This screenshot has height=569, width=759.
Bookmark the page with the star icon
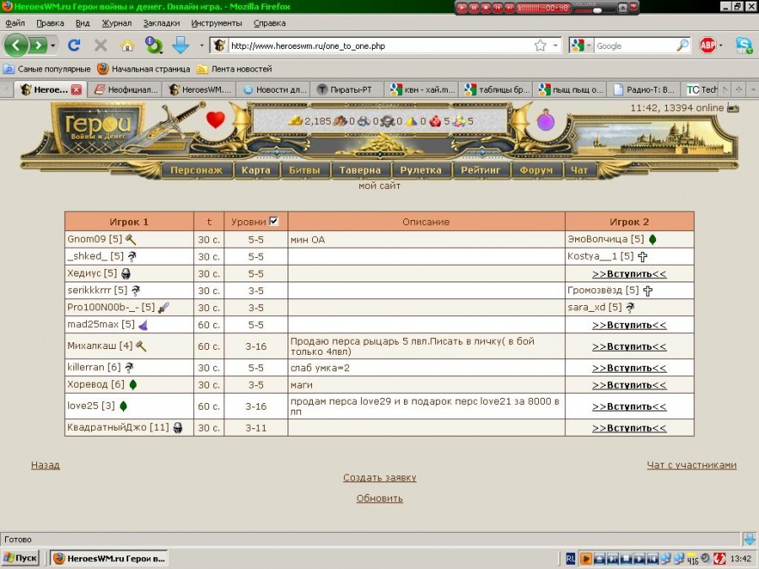[540, 46]
